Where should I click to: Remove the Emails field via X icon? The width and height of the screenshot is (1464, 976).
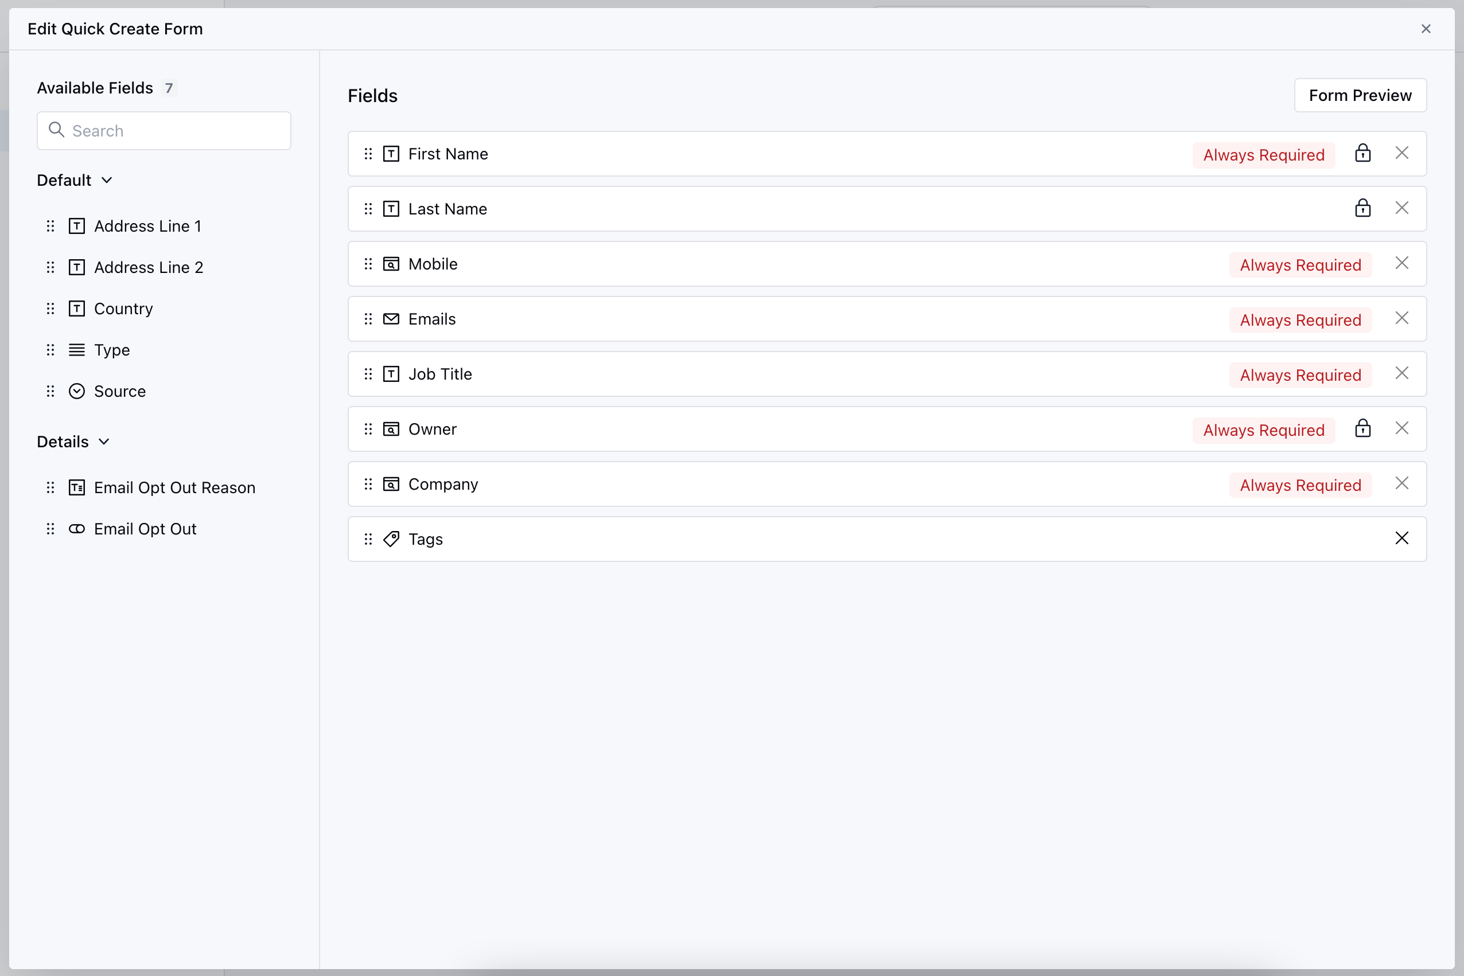coord(1401,318)
